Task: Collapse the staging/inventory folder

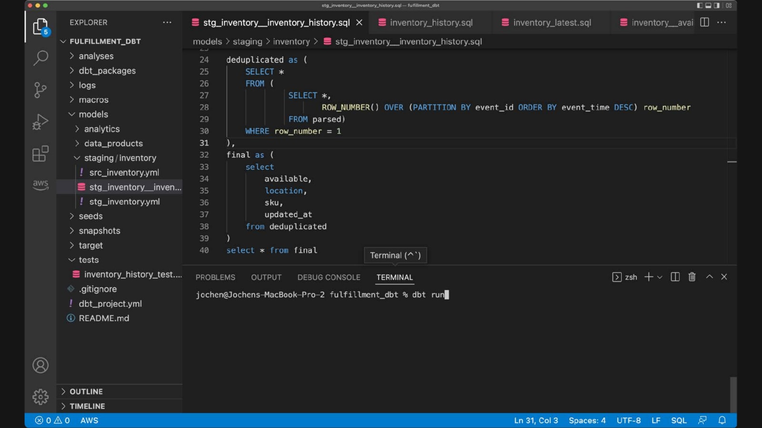Action: 119,158
